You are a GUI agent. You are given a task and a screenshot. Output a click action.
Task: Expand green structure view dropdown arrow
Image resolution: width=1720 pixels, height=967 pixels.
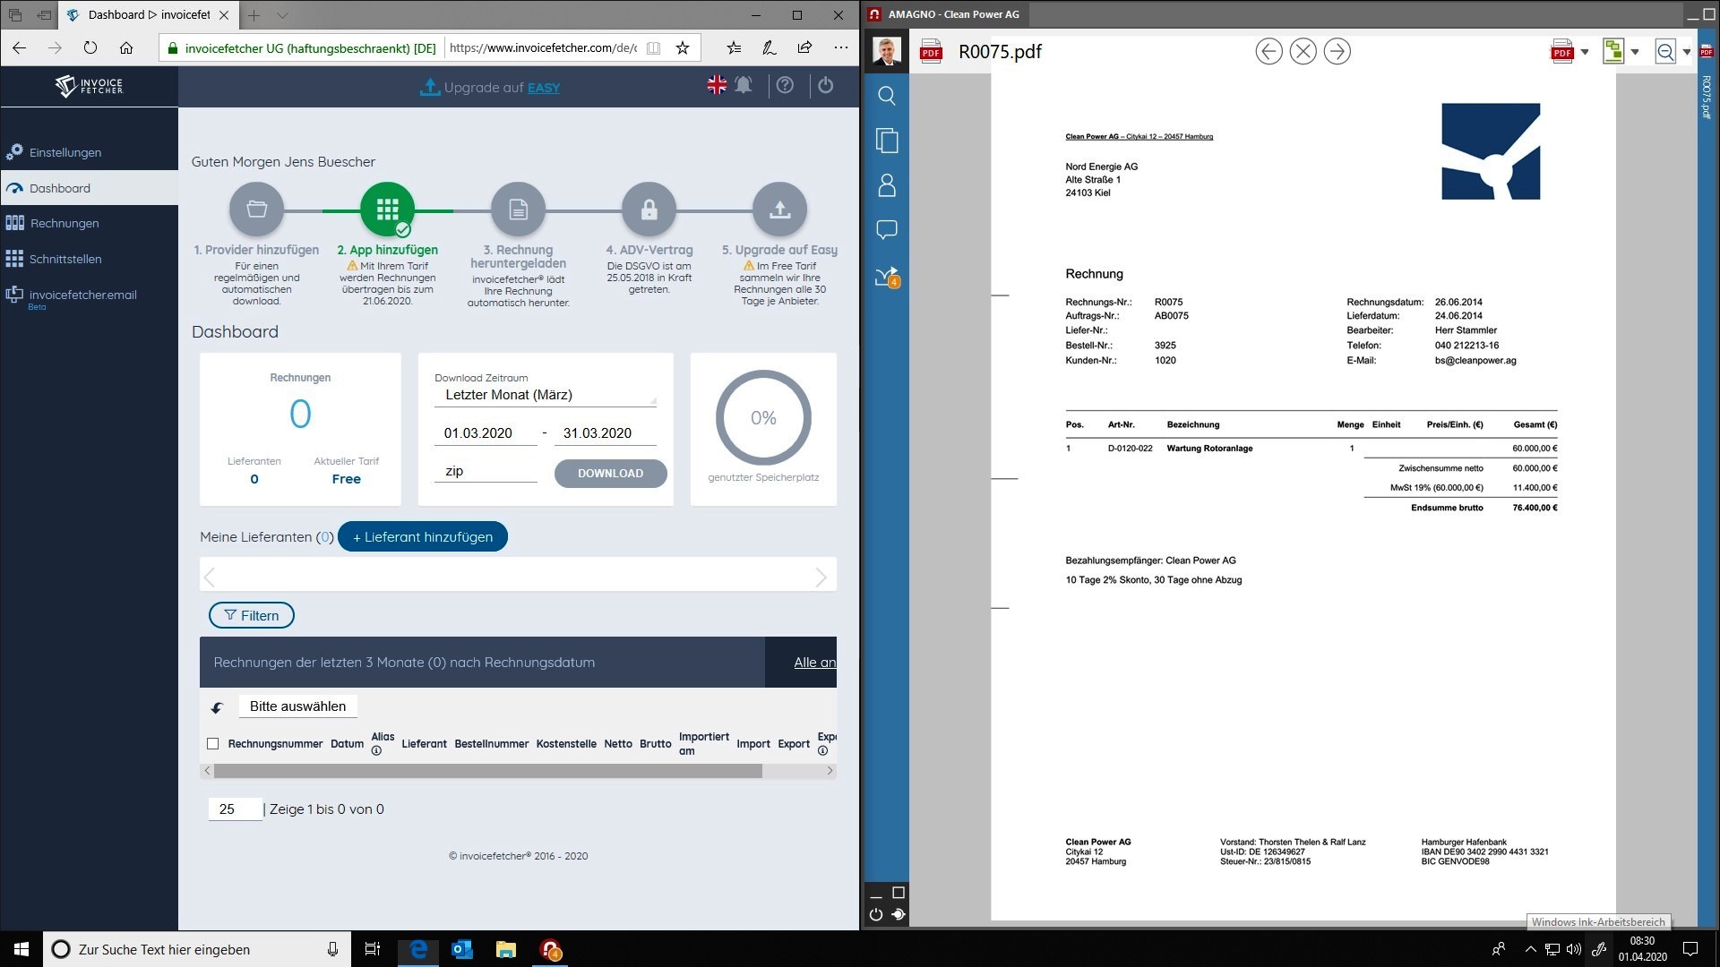click(x=1635, y=52)
